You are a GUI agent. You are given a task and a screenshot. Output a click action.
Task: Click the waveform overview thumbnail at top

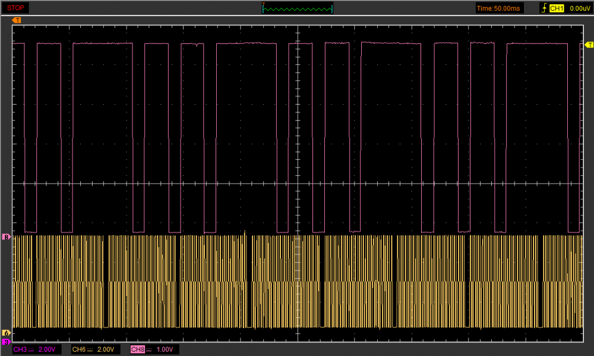click(298, 8)
